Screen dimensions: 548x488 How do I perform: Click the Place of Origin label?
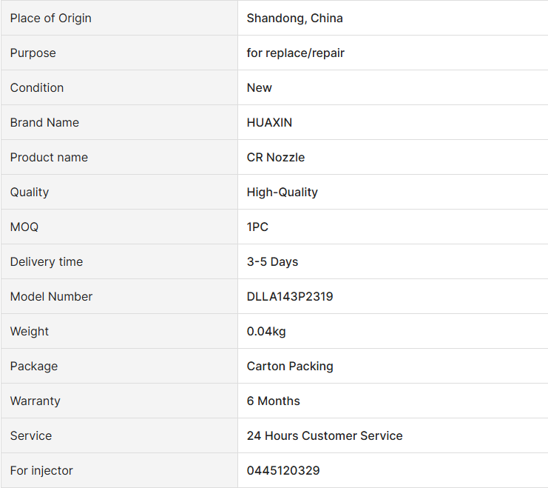[51, 19]
